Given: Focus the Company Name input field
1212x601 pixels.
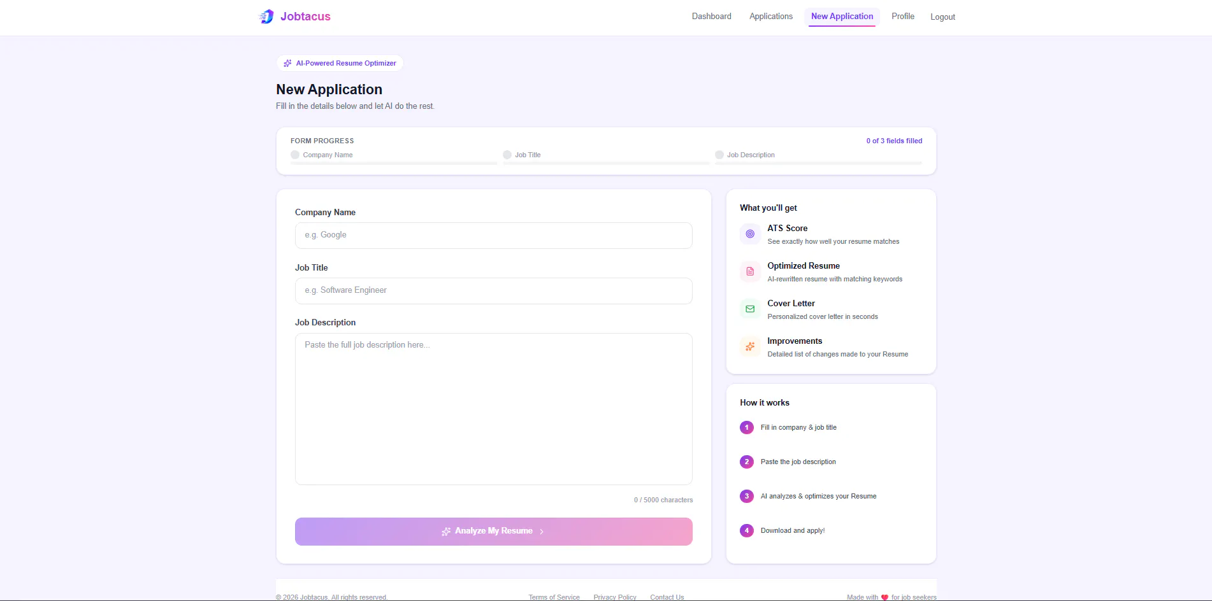Looking at the screenshot, I should (494, 235).
